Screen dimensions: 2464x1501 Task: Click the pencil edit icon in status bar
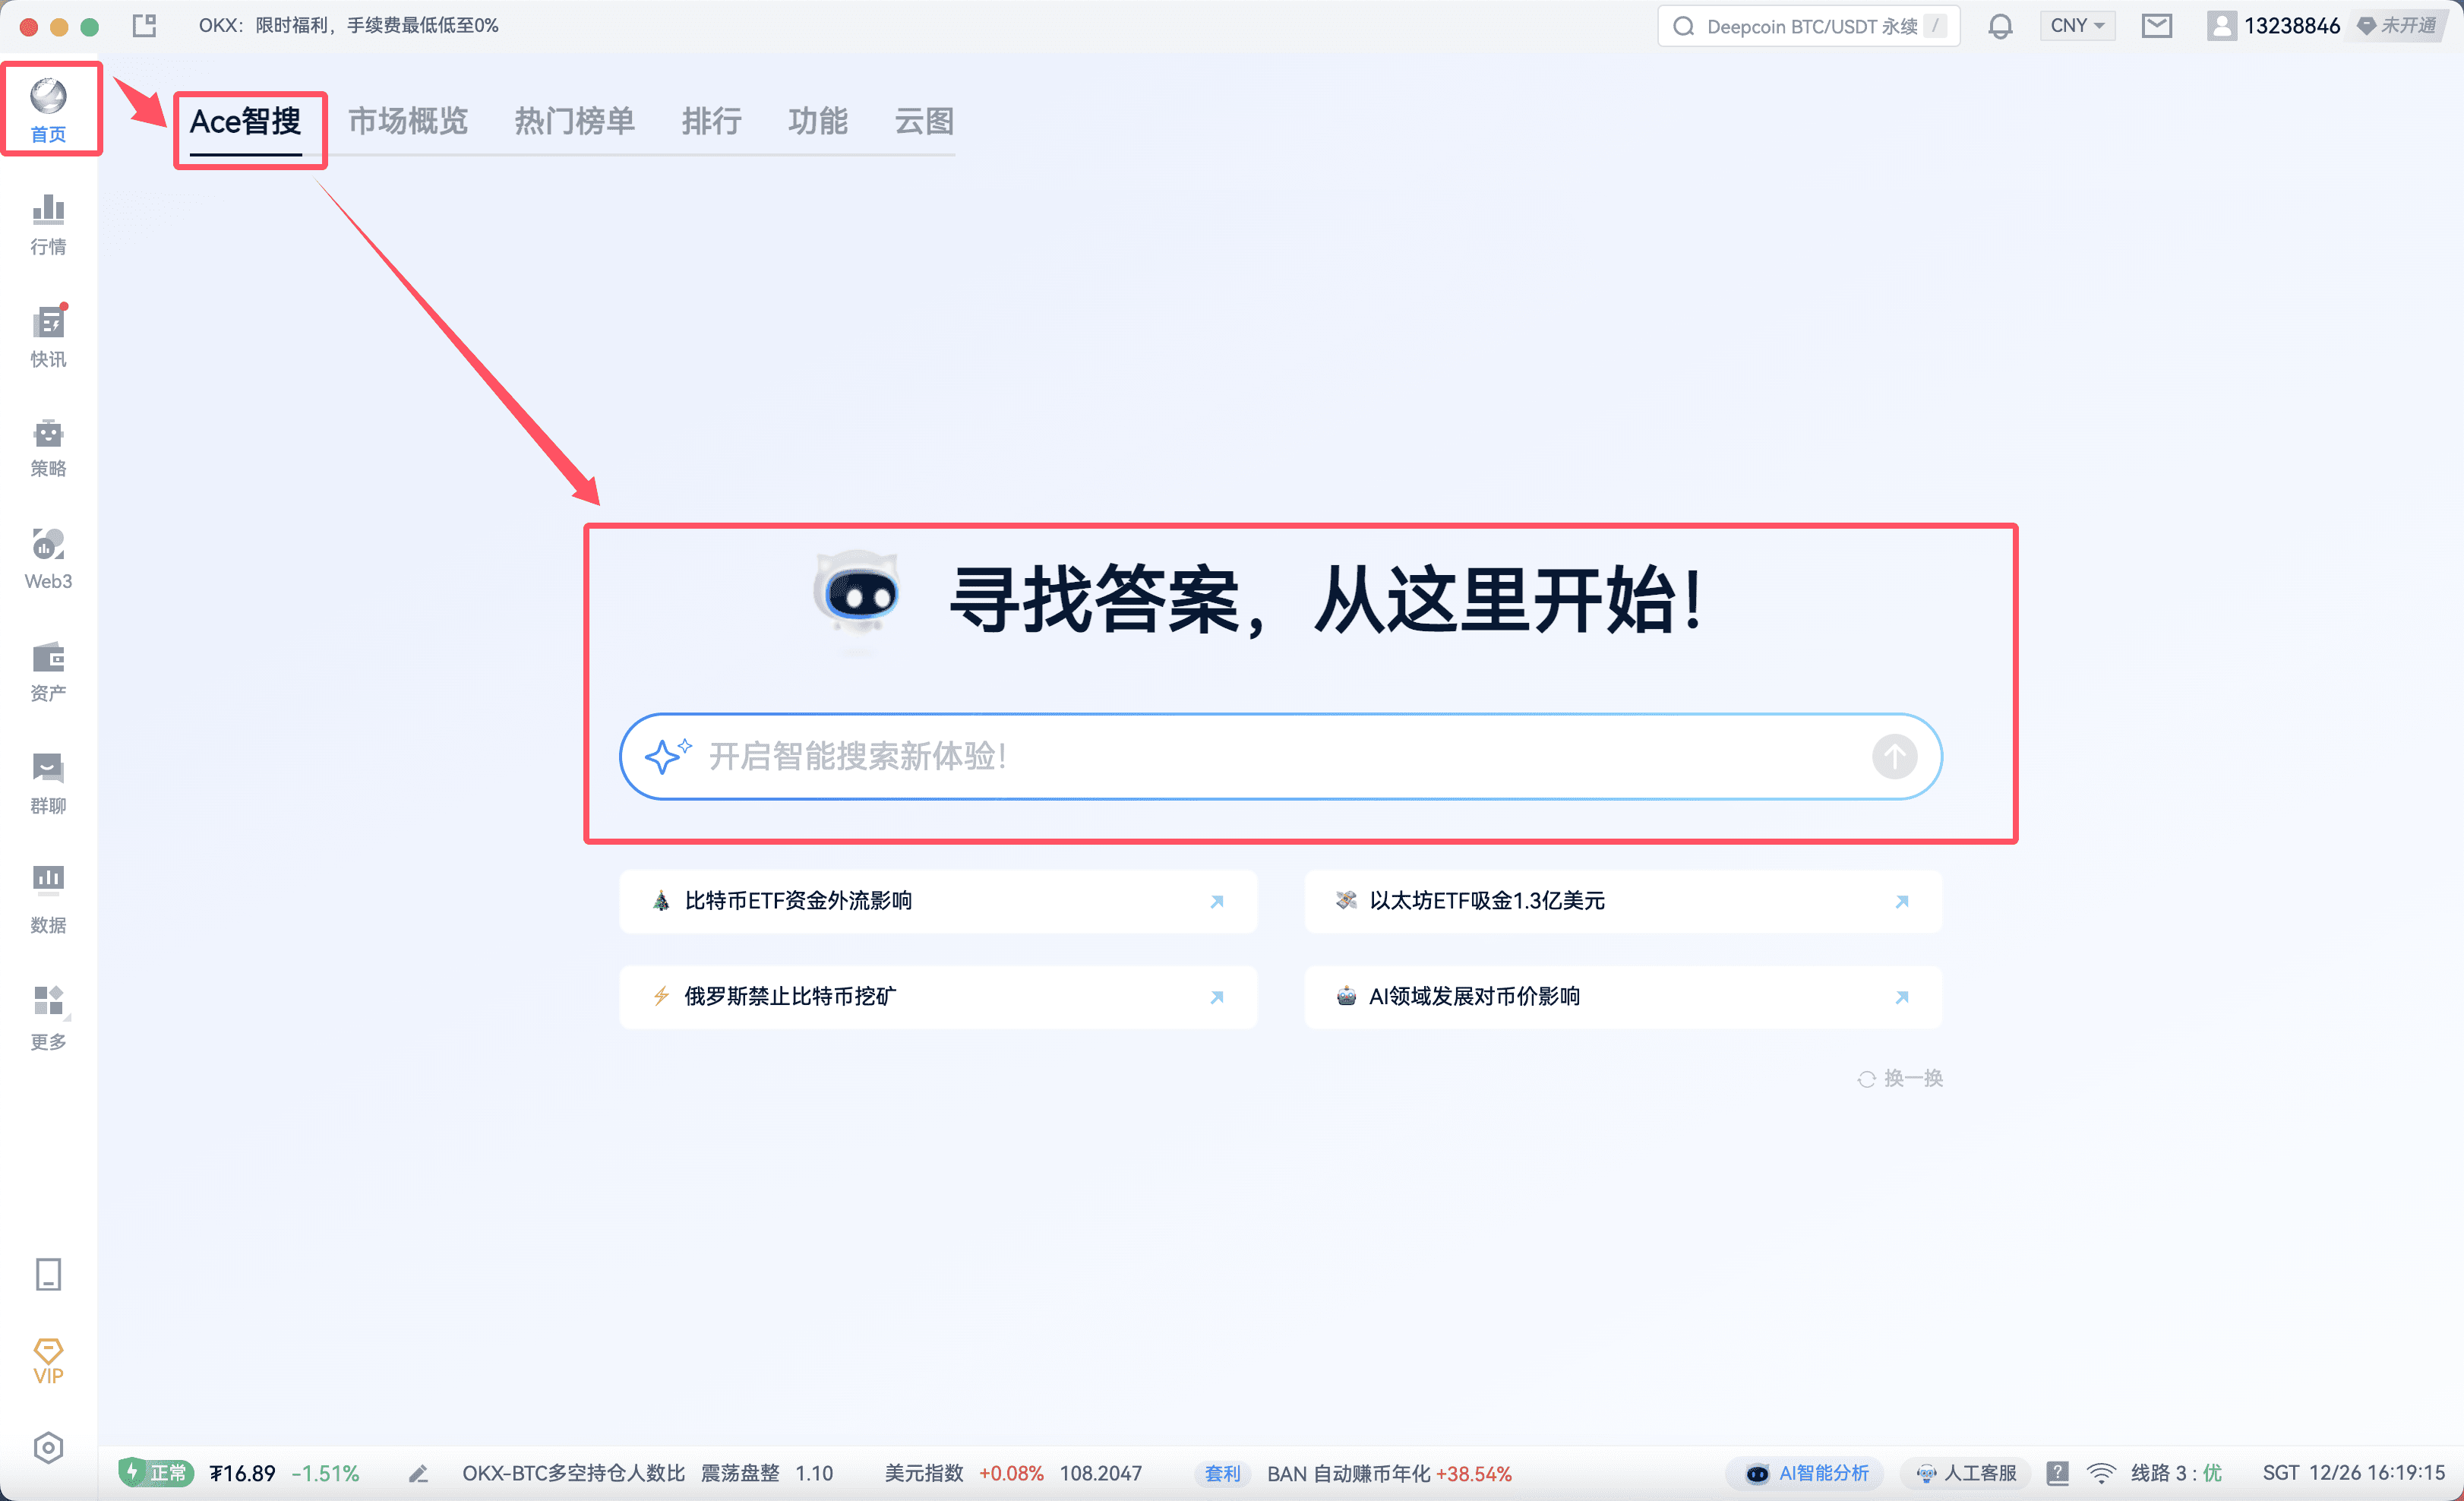point(419,1473)
